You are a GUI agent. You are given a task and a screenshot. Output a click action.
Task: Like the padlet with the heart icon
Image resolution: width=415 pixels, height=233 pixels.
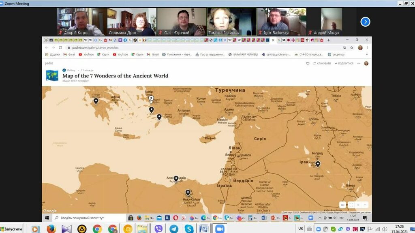(308, 64)
